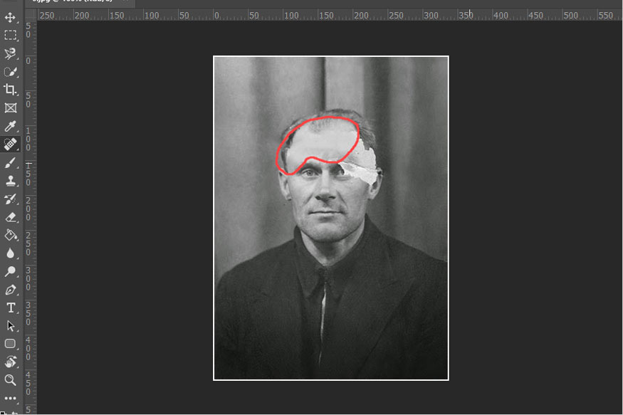Select the Rounded Rectangle shape tool

pos(11,344)
